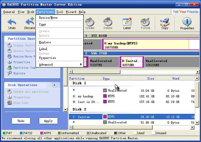Click the Discard toolbar icon
The image size is (201, 142).
click(30, 21)
